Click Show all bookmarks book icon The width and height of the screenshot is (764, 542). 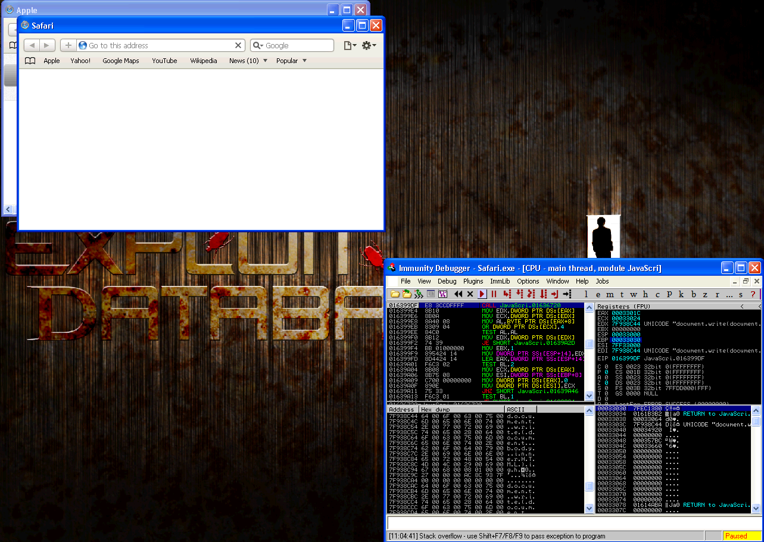pos(30,61)
